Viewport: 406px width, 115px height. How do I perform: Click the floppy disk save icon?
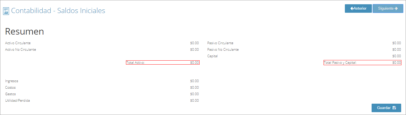(x=394, y=108)
